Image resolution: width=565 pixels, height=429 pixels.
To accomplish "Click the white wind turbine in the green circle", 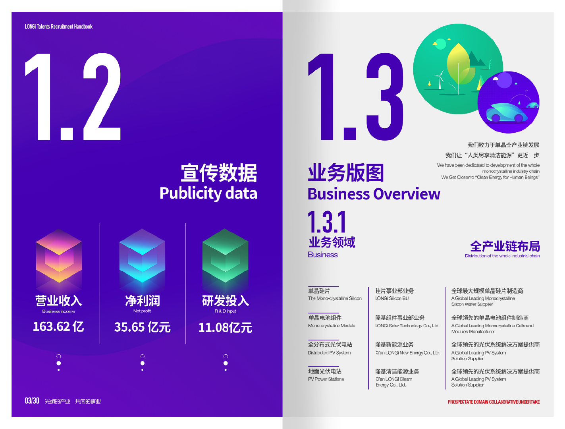I will (439, 79).
